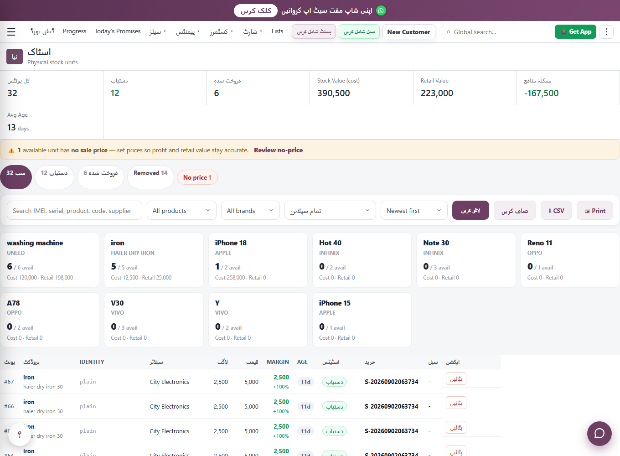Open the تمام سپلائرز supplier dropdown
Screen dimensions: 620x456
coord(330,211)
